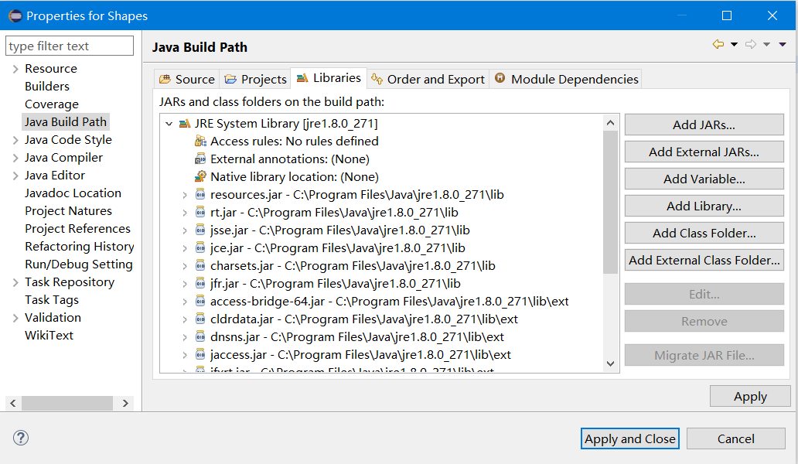The height and width of the screenshot is (464, 798).
Task: Expand the resources.jar tree entry
Action: click(185, 195)
